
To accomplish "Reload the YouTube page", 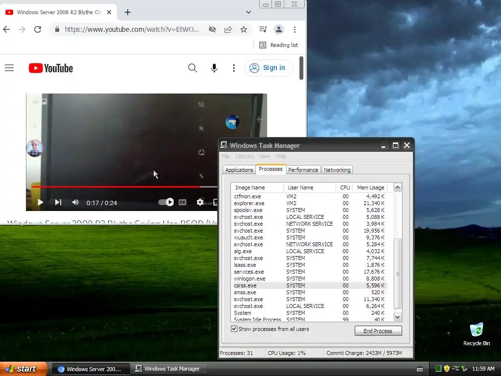I will pos(38,29).
